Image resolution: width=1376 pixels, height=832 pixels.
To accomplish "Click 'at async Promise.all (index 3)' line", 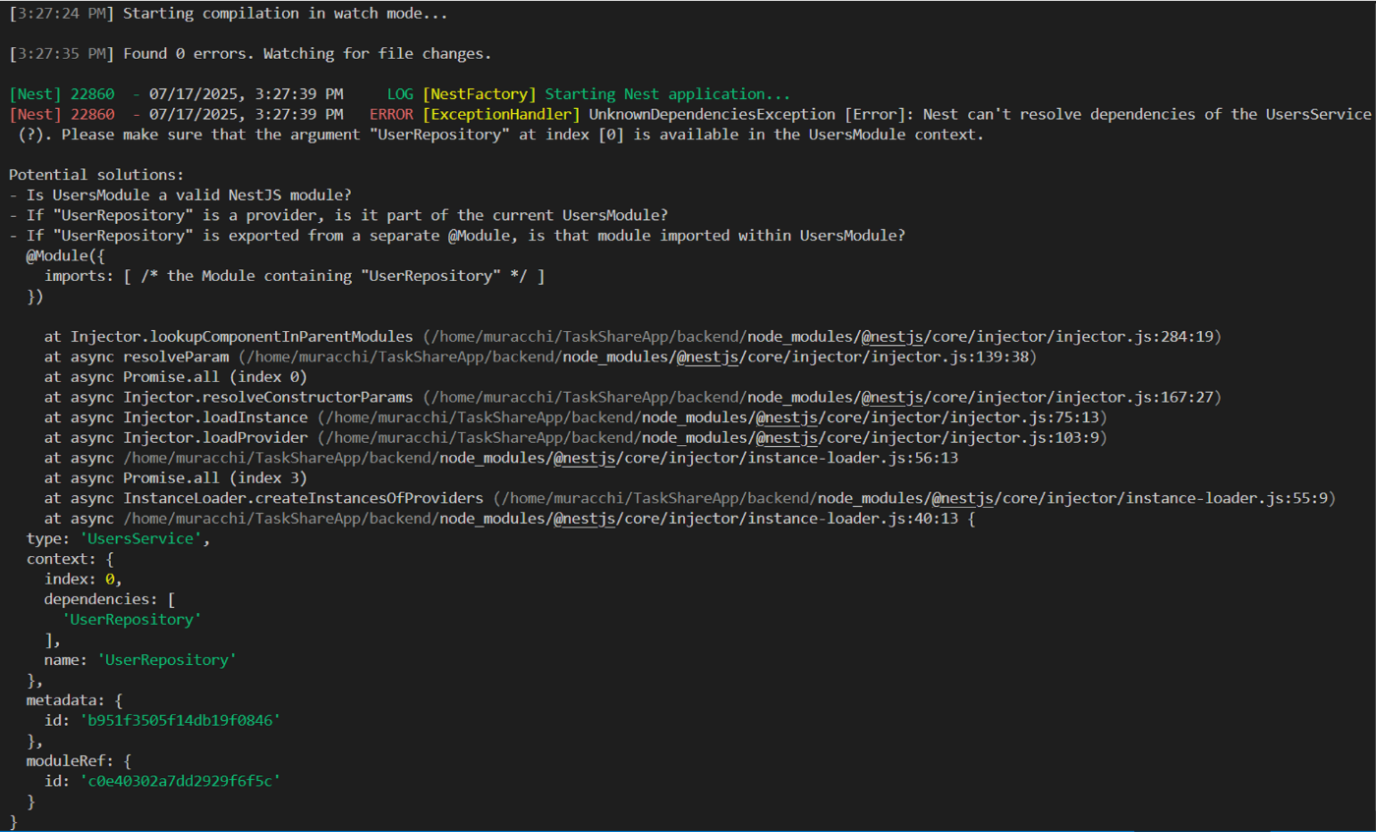I will (176, 478).
